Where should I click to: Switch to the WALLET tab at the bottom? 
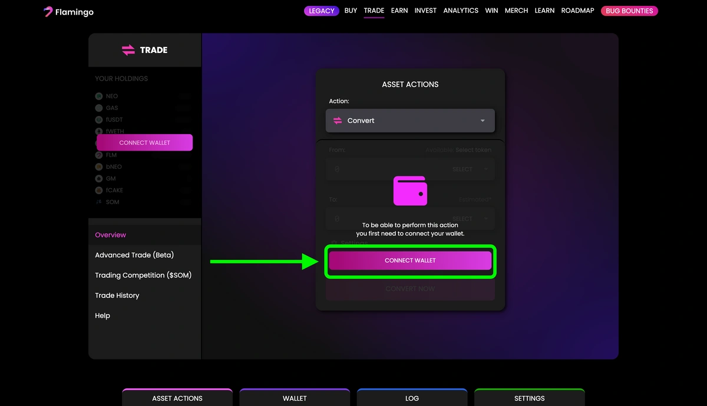coord(294,398)
